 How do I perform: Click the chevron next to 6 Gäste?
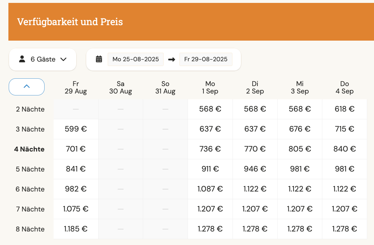[63, 59]
